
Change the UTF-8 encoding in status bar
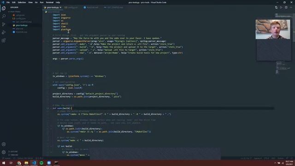click(266, 158)
